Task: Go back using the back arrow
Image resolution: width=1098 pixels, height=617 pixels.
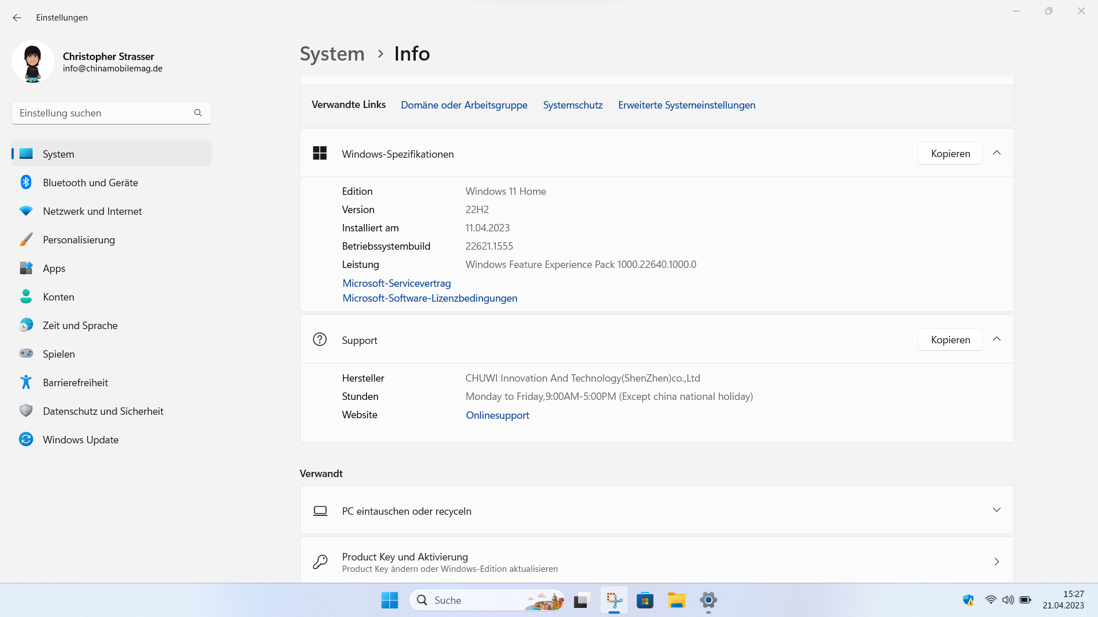Action: coord(17,18)
